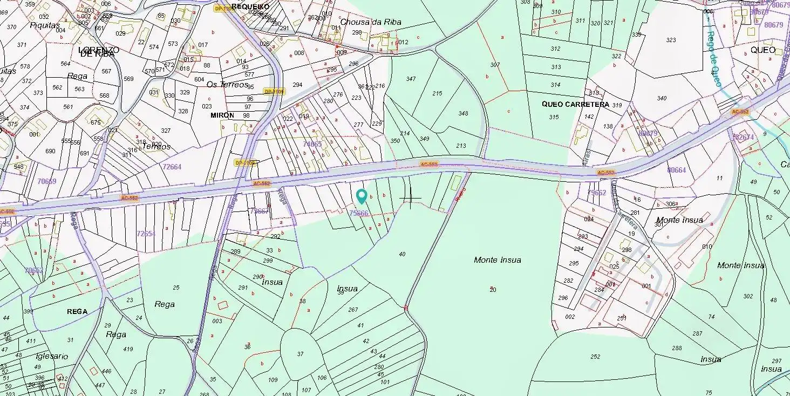Screen dimensions: 790x396
Task: Click parcel number '604'
Action: pos(199,79)
